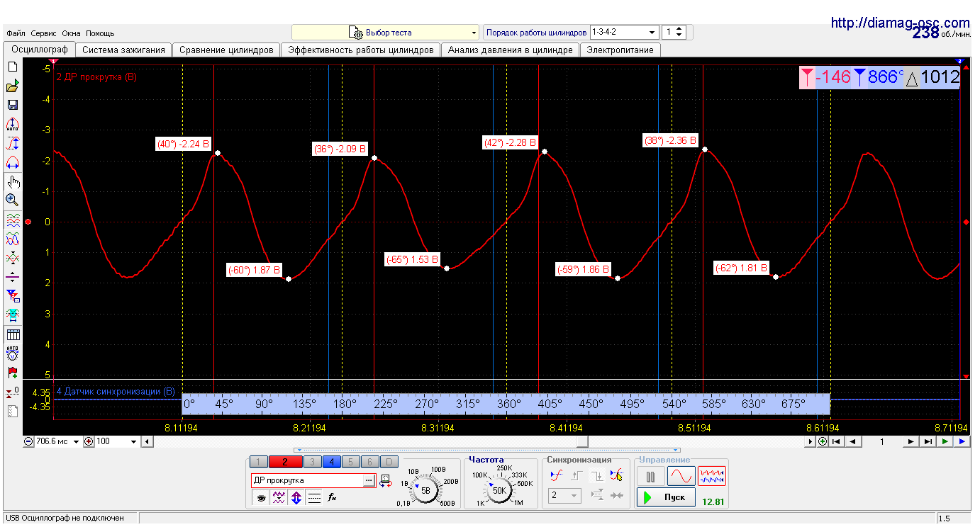This screenshot has width=980, height=527.
Task: Add a bookmark flag icon
Action: [x=12, y=372]
